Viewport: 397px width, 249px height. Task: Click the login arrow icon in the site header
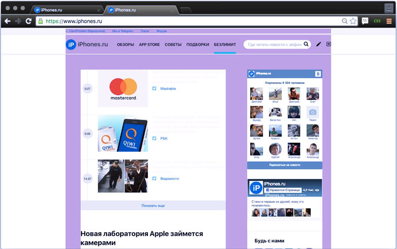(329, 44)
